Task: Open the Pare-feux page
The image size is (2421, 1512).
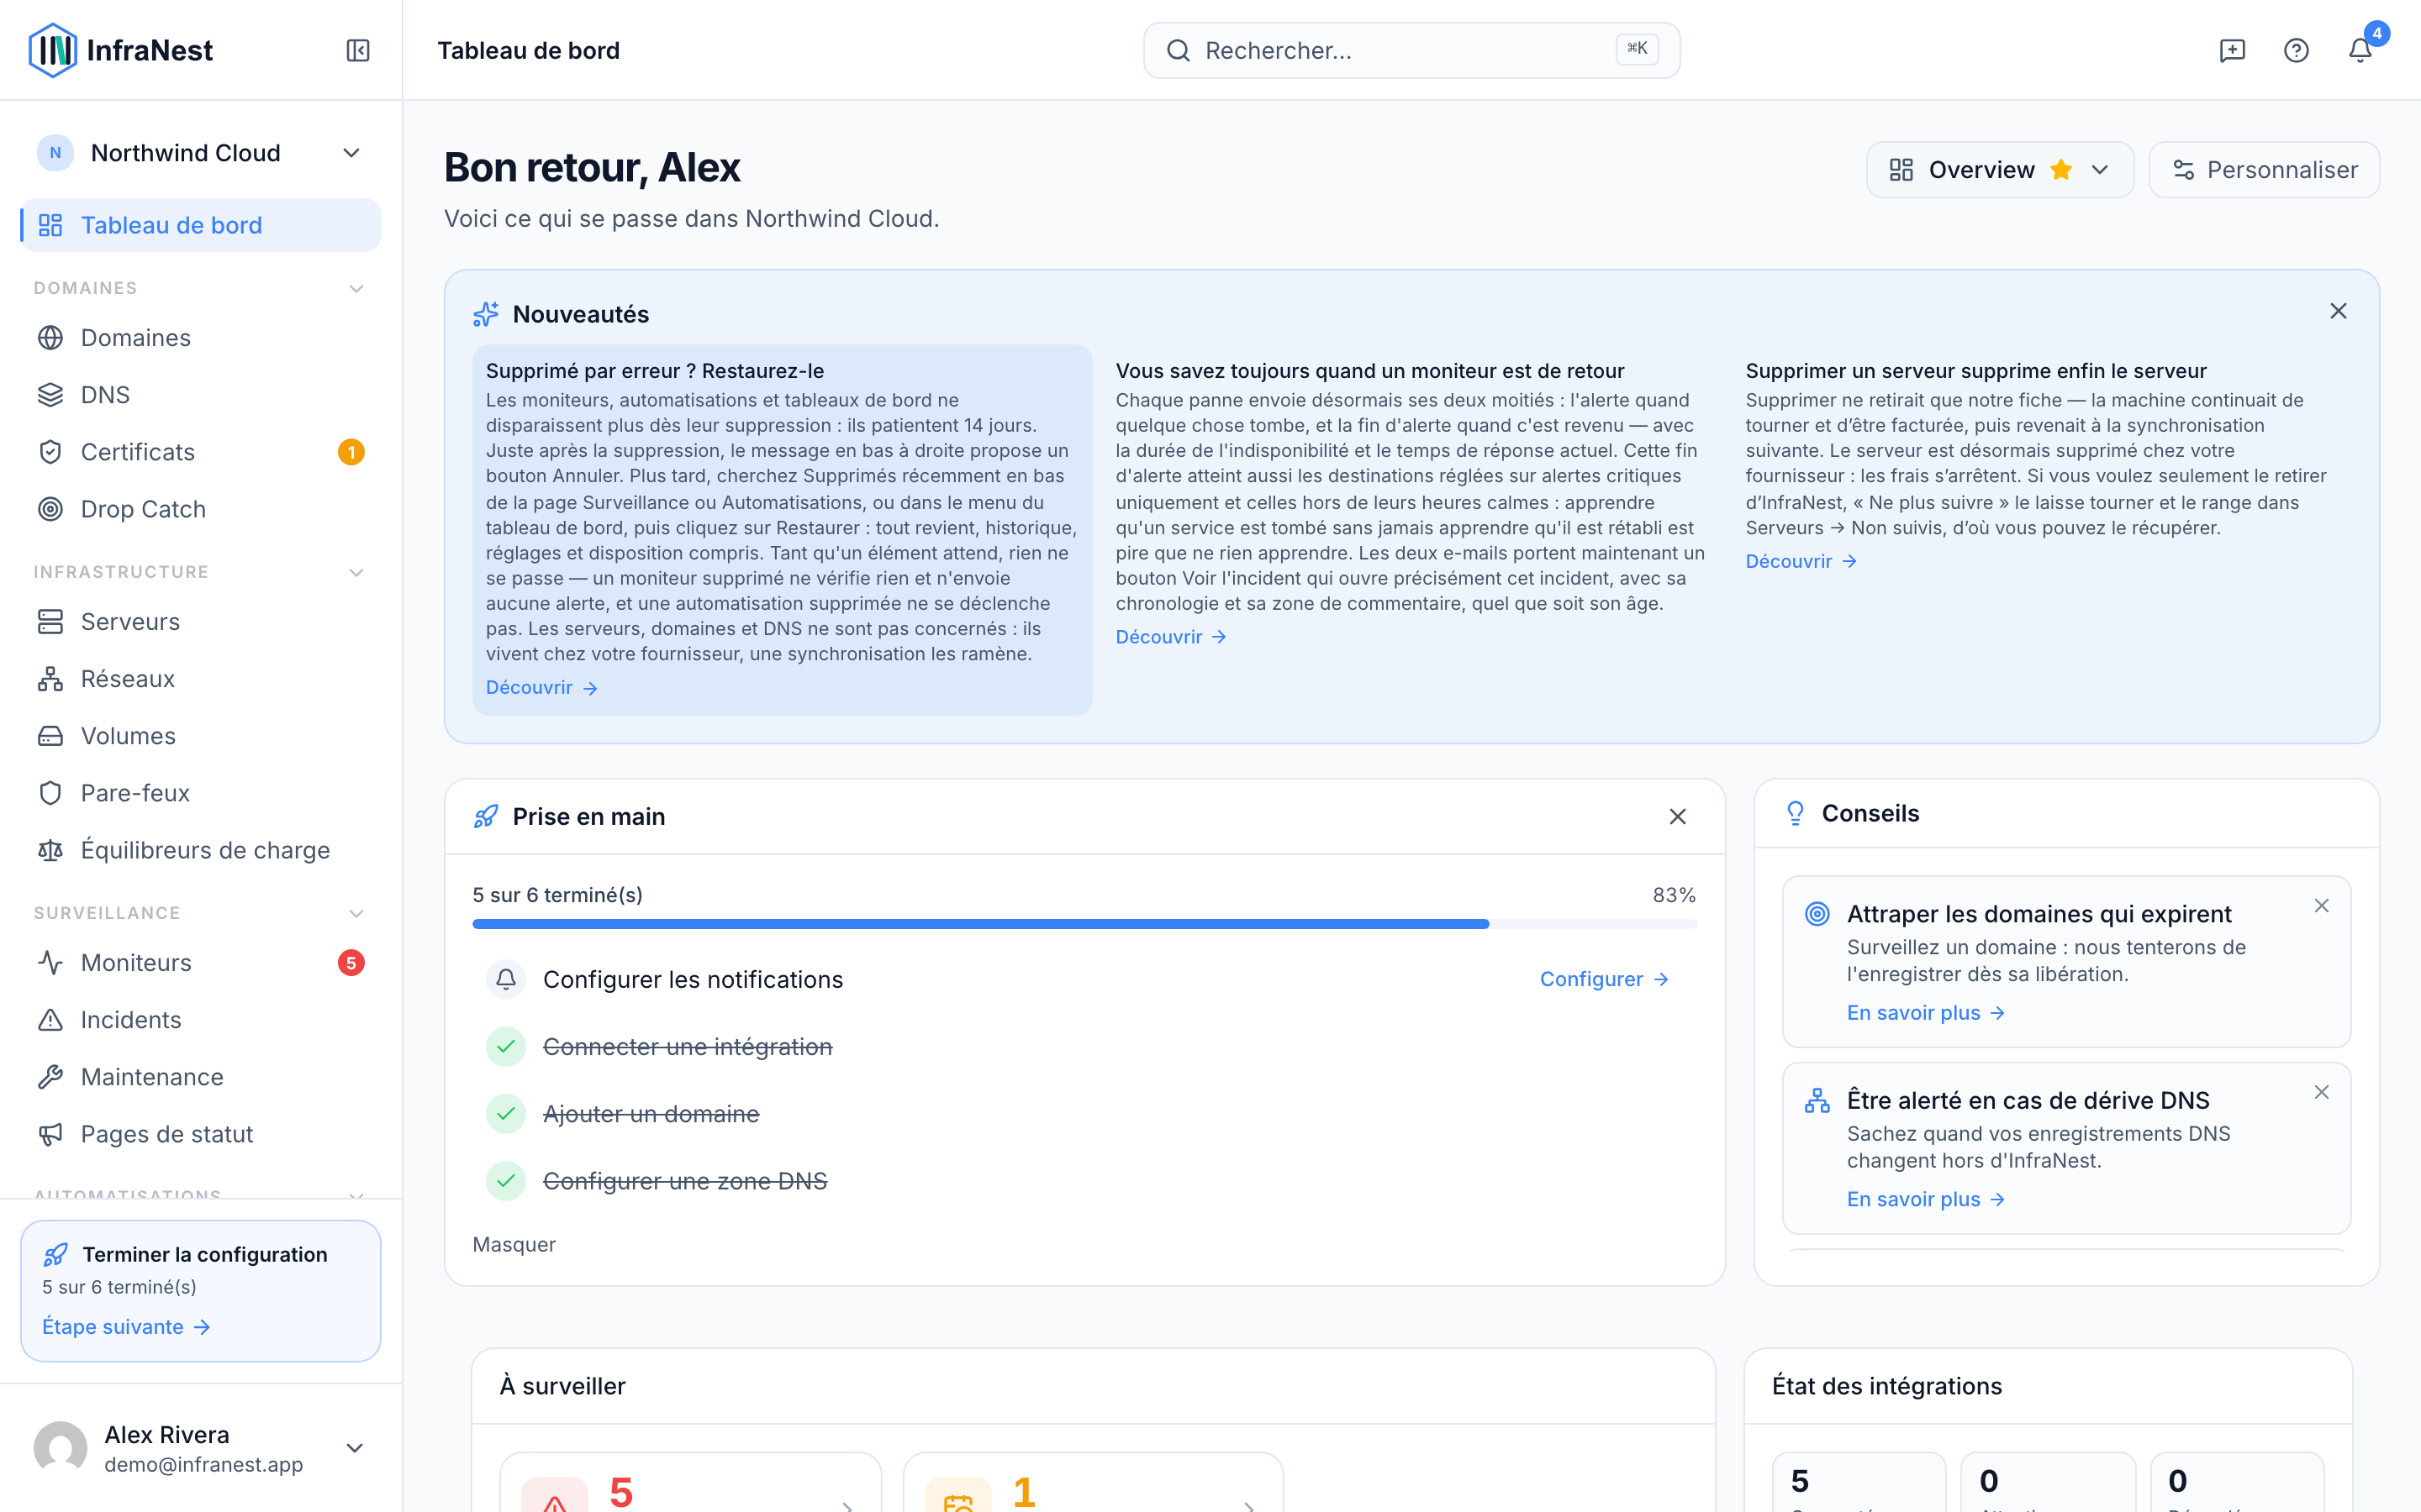Action: coord(200,793)
